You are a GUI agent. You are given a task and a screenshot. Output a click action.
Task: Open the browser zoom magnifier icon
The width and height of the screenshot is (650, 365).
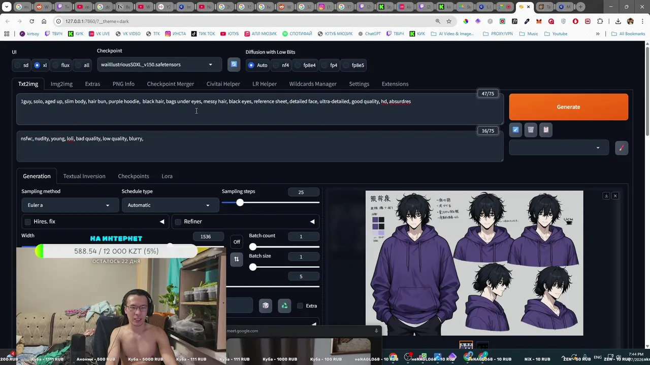point(438,21)
